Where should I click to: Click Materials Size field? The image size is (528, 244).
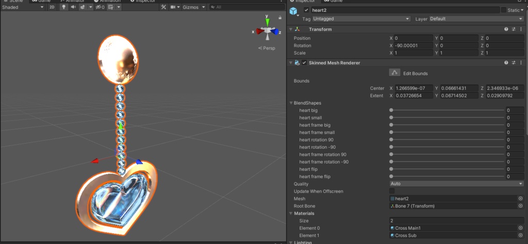click(x=457, y=221)
